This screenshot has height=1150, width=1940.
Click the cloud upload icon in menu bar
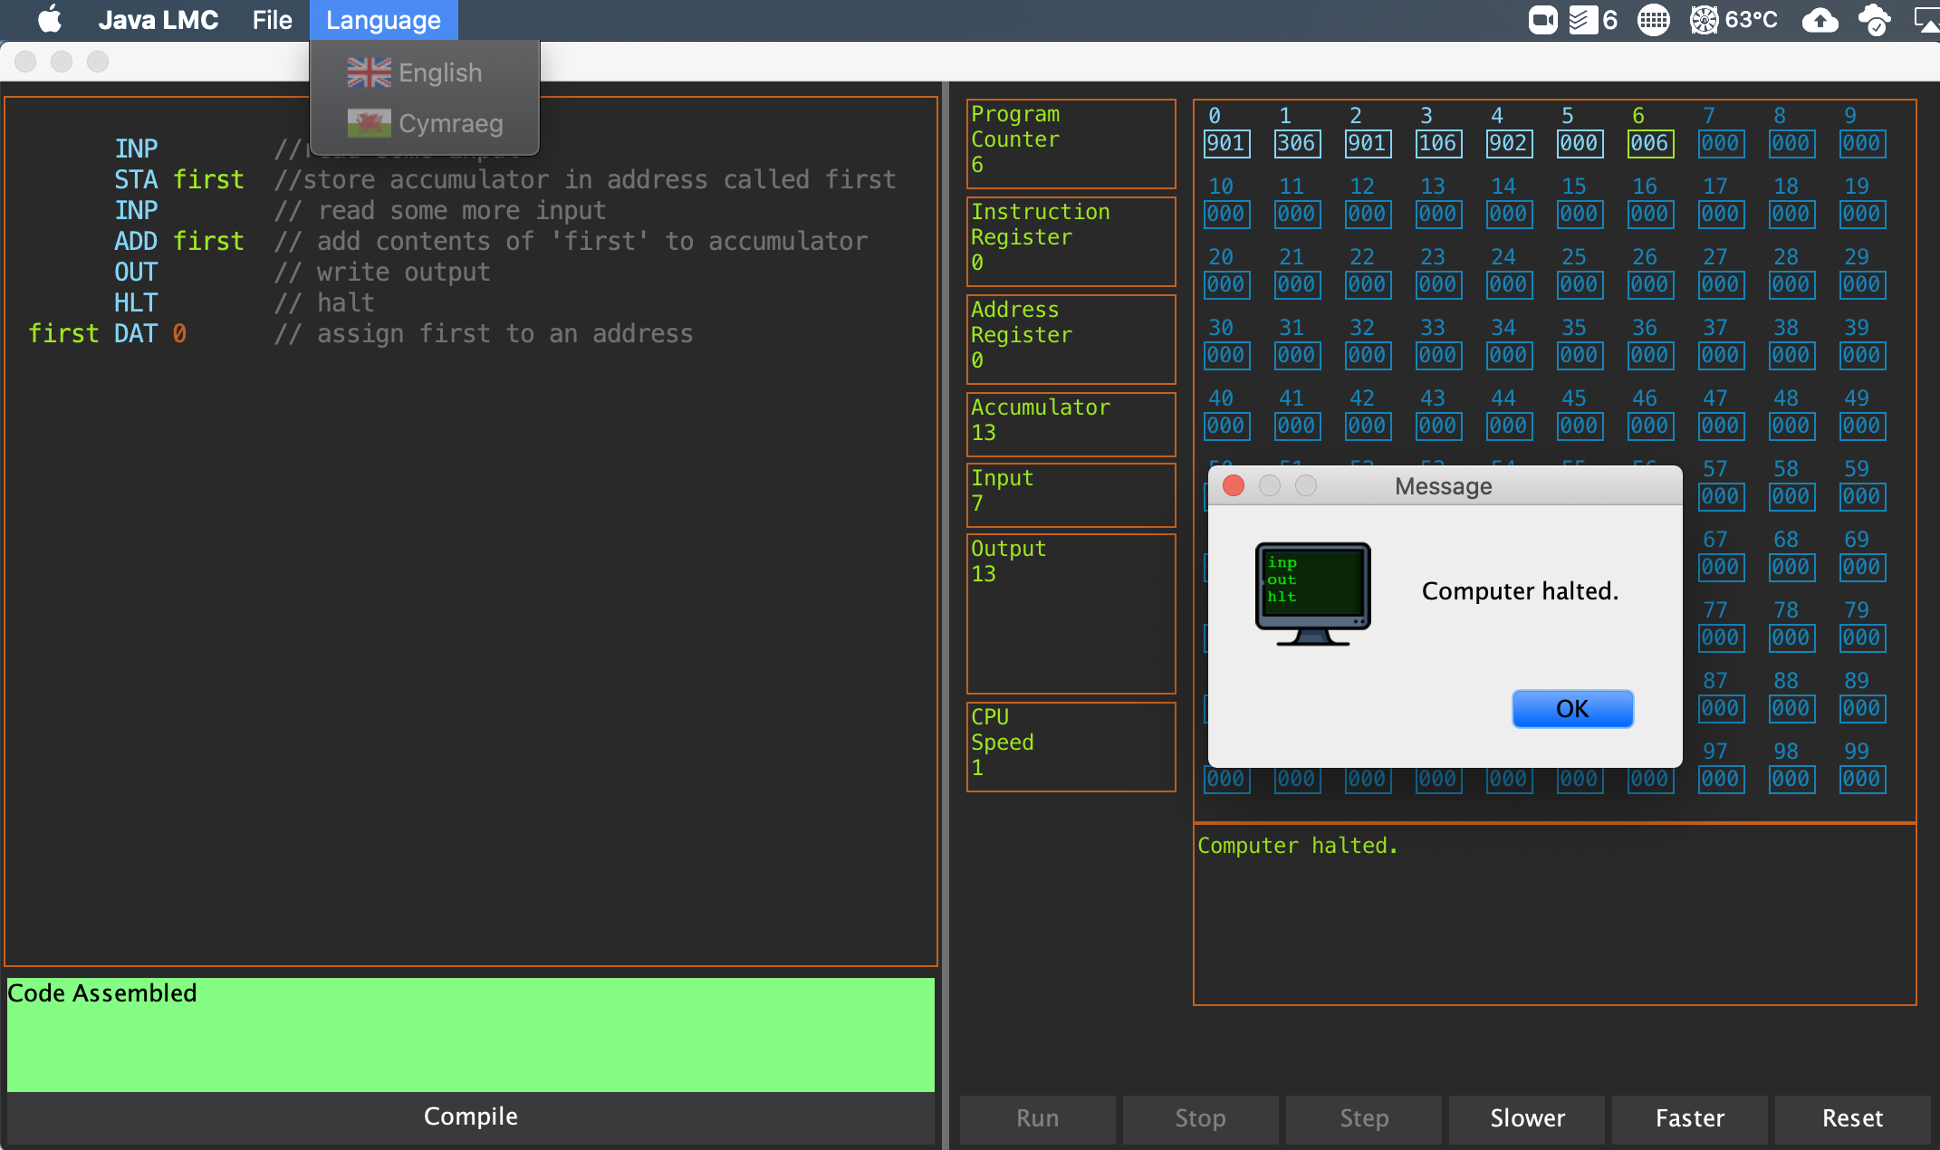point(1820,19)
